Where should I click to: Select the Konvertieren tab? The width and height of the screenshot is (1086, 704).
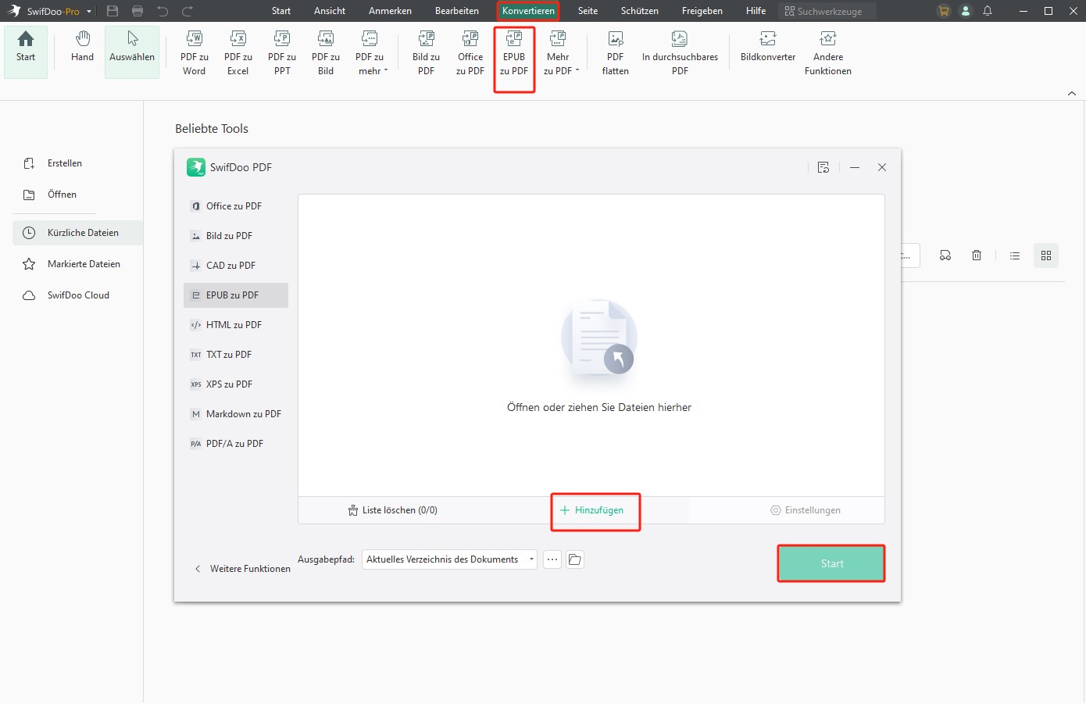click(528, 11)
